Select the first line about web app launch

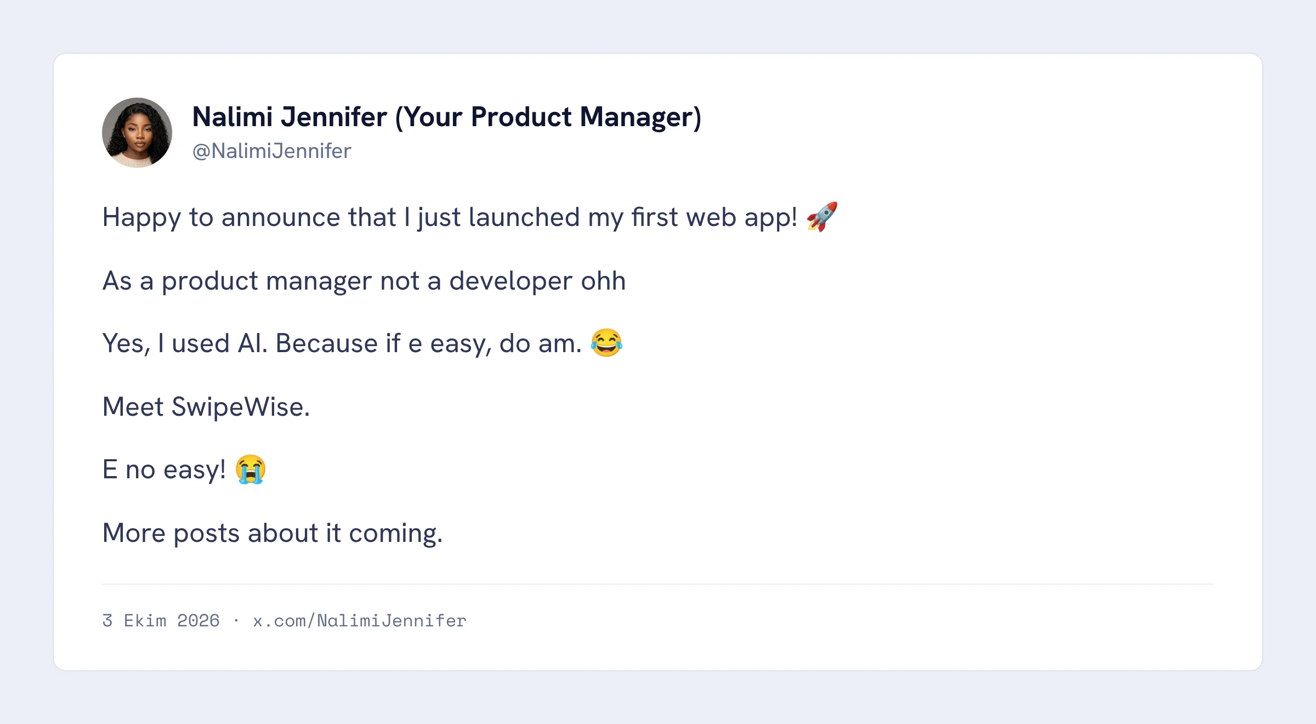pos(470,217)
